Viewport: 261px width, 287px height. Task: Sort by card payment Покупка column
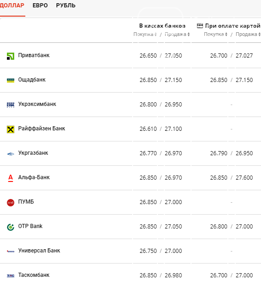[215, 34]
